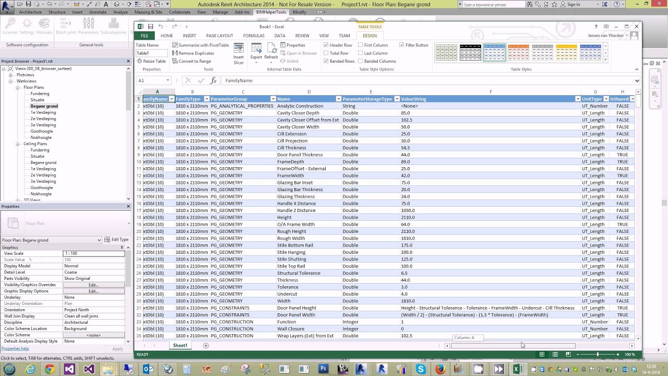668x376 pixels.
Task: Open the ParameterGroup column filter dropdown
Action: pyautogui.click(x=273, y=99)
